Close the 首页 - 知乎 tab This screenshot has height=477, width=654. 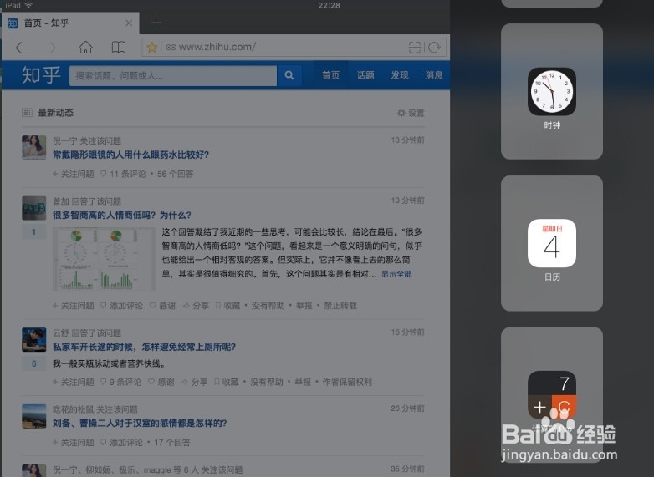pos(129,23)
